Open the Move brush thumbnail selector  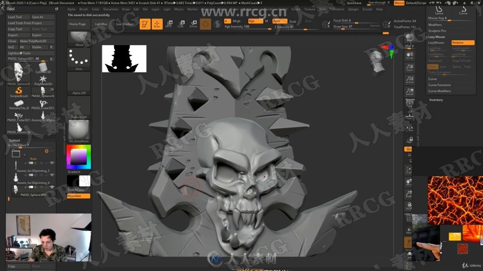79,39
